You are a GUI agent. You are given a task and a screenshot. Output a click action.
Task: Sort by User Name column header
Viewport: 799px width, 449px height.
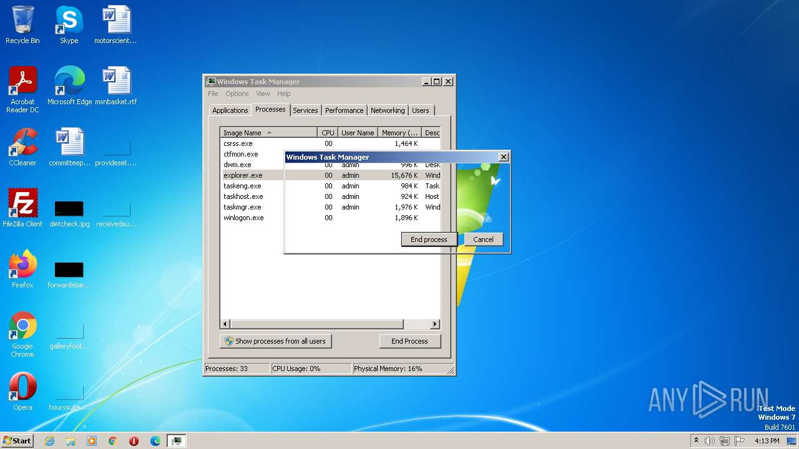tap(358, 133)
